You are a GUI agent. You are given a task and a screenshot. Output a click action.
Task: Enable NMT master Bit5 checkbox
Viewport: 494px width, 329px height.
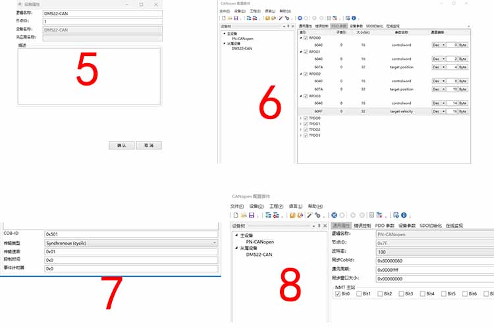tap(443, 293)
